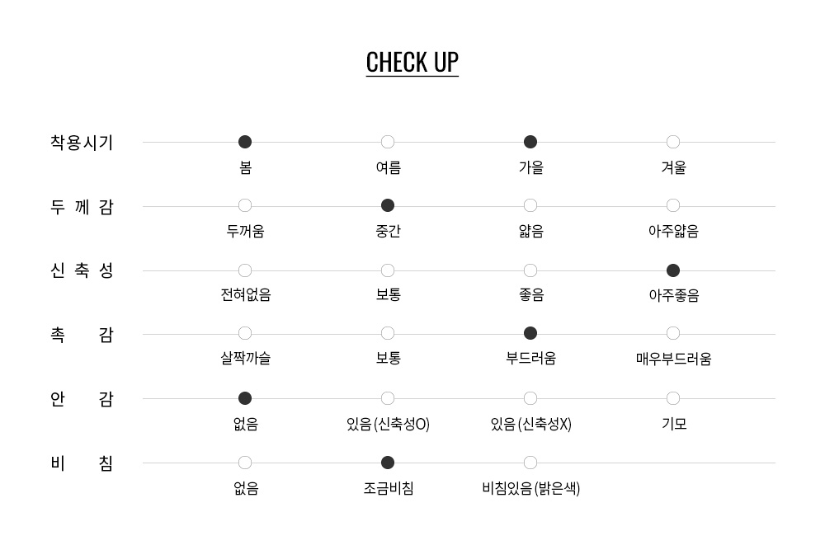The image size is (825, 545).
Task: Choose the 아주얇음 thickness circle
Action: (673, 205)
